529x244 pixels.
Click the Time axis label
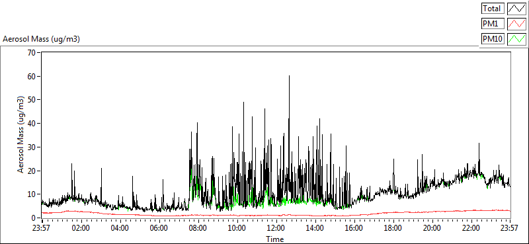275,239
